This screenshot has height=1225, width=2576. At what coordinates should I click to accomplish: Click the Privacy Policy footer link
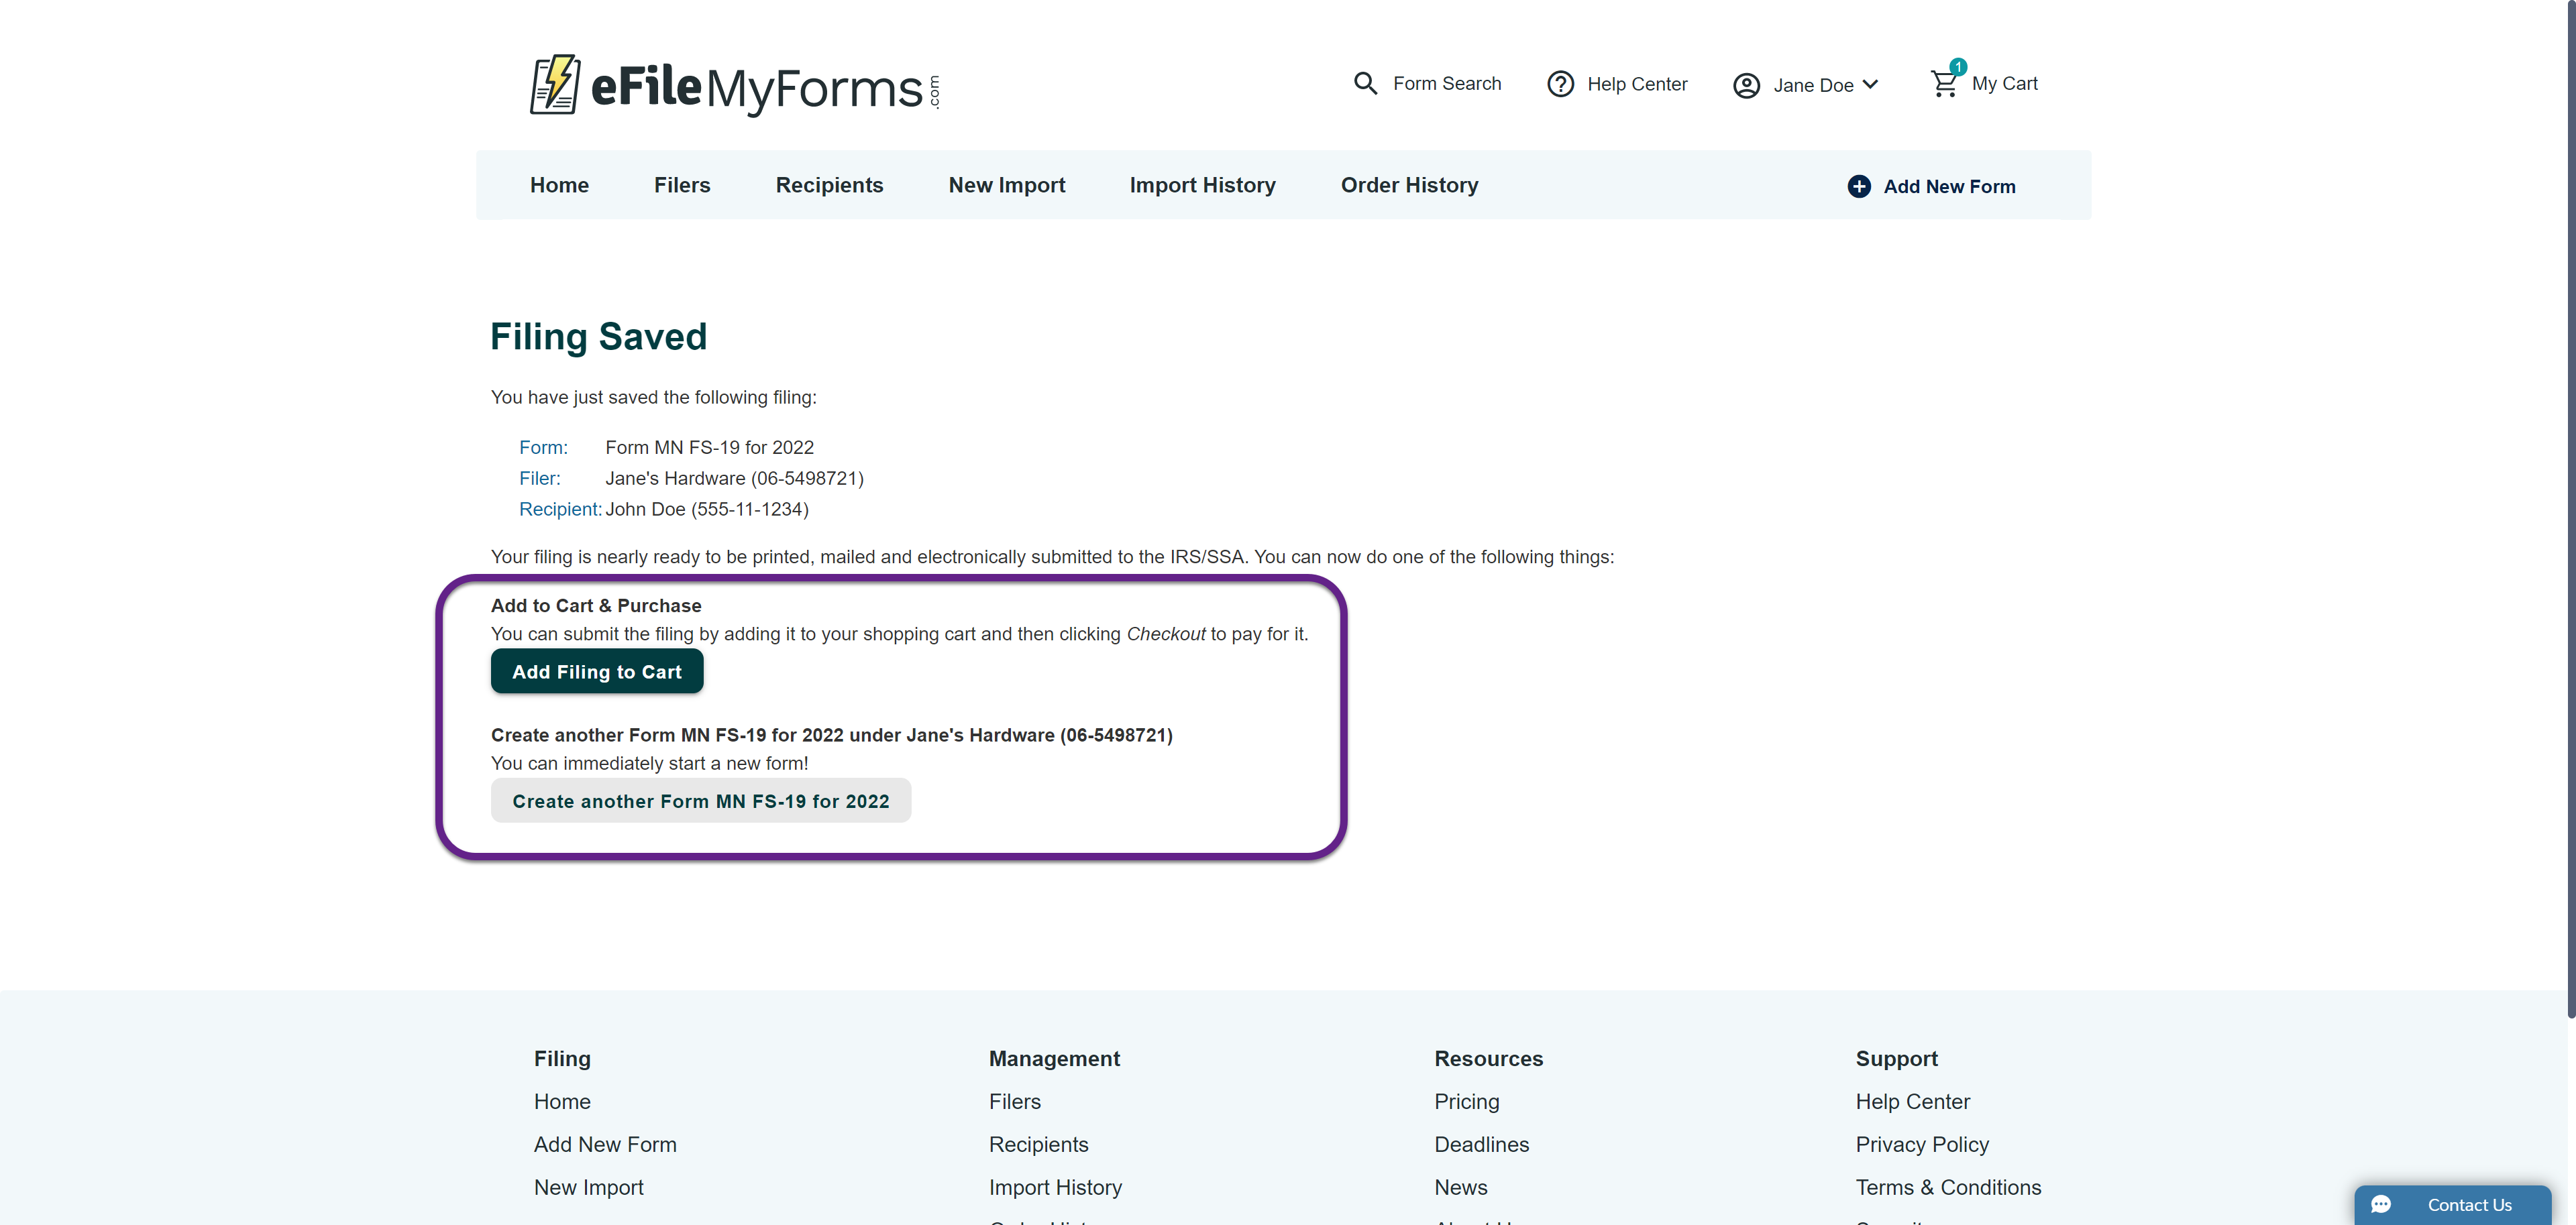pyautogui.click(x=1921, y=1145)
